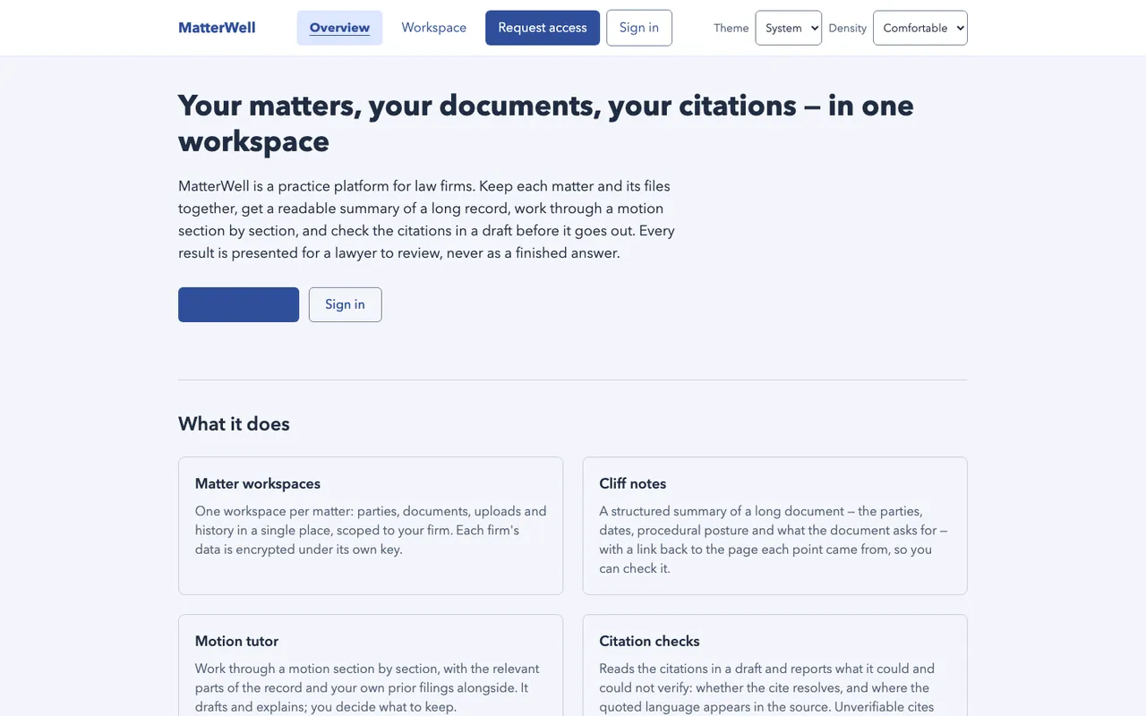Viewport: 1146px width, 716px height.
Task: Click the "One workspace per matter" description text
Action: pyautogui.click(x=371, y=531)
